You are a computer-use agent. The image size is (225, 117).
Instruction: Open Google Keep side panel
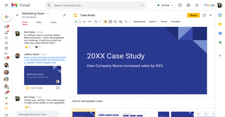click(220, 24)
